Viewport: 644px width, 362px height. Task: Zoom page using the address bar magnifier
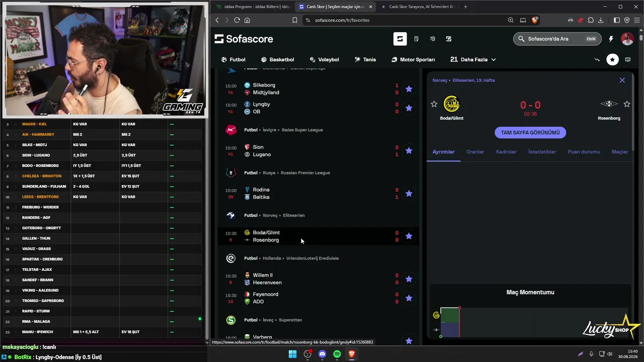(511, 20)
